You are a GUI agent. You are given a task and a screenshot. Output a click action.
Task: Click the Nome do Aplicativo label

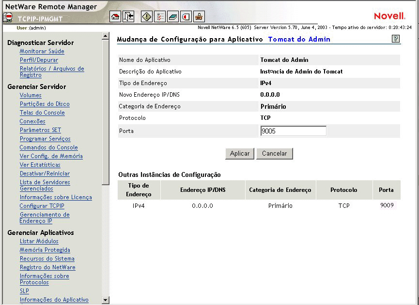click(x=144, y=60)
